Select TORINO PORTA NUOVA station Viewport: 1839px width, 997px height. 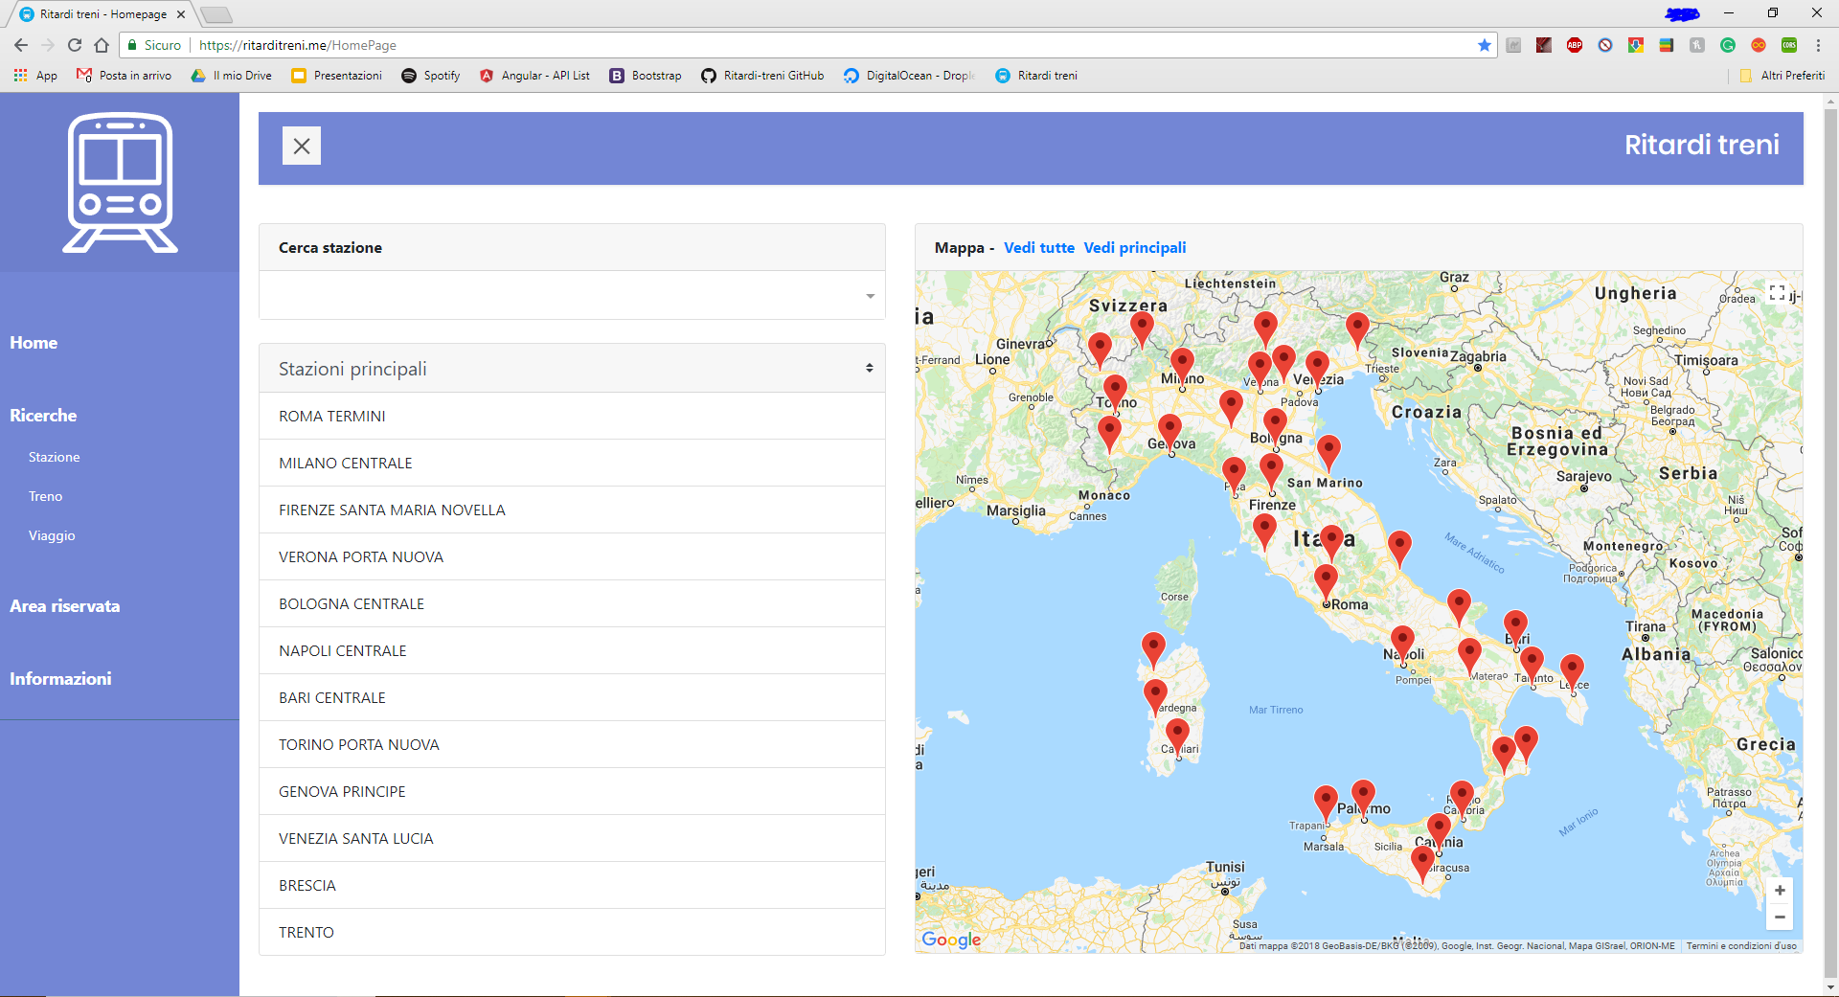pos(572,745)
